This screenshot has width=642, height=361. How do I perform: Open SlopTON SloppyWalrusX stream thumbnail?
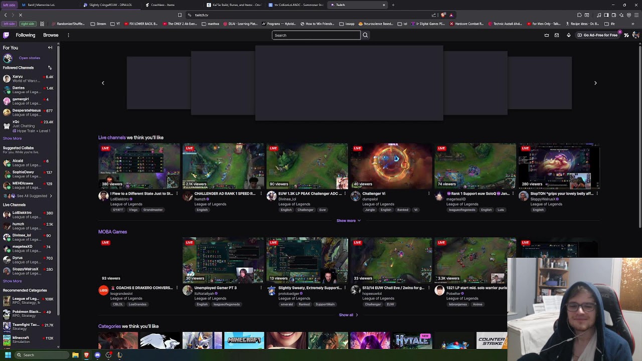pos(559,166)
